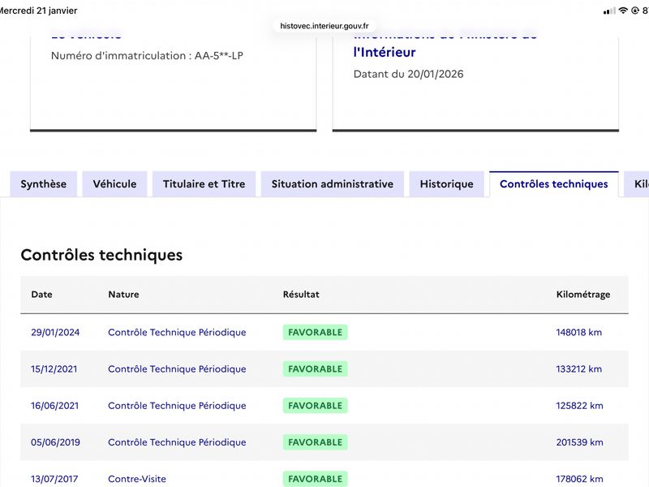Viewport: 649px width, 487px height.
Task: Click the 29/01/2024 inspection date
Action: pos(55,332)
